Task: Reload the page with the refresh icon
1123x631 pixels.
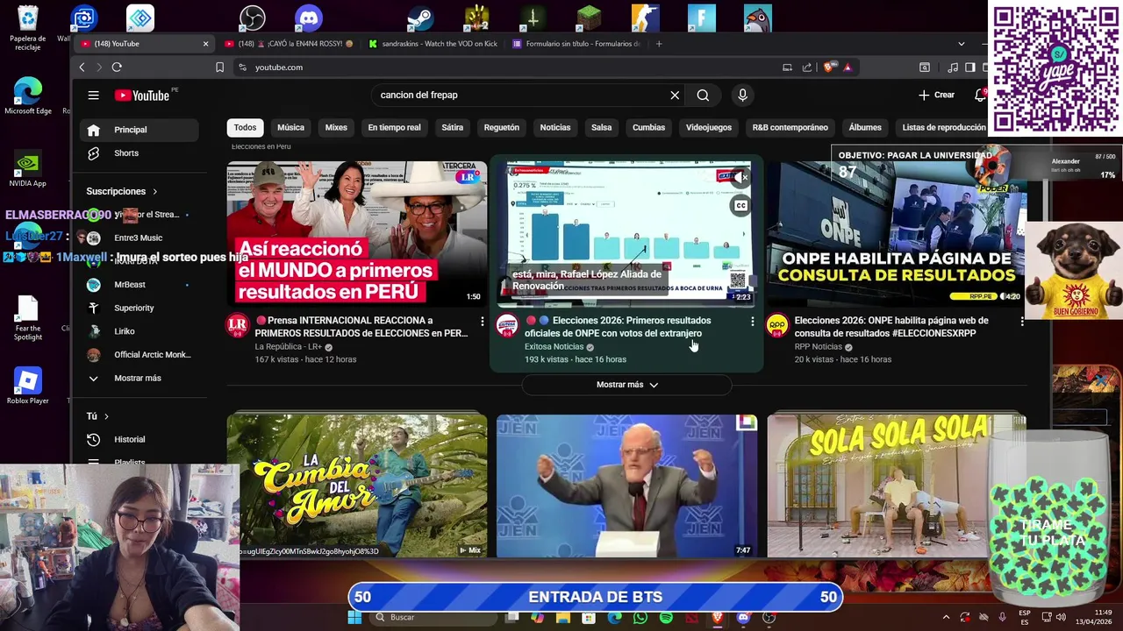Action: pos(117,67)
